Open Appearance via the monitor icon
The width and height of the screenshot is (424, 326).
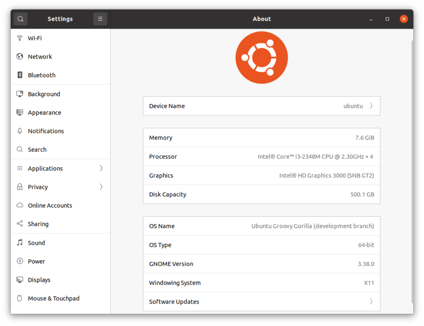(x=20, y=112)
